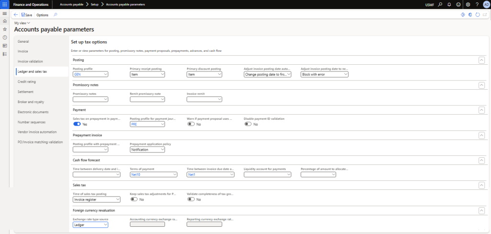Open the app launcher waffle icon
The image size is (491, 234).
[4, 4]
